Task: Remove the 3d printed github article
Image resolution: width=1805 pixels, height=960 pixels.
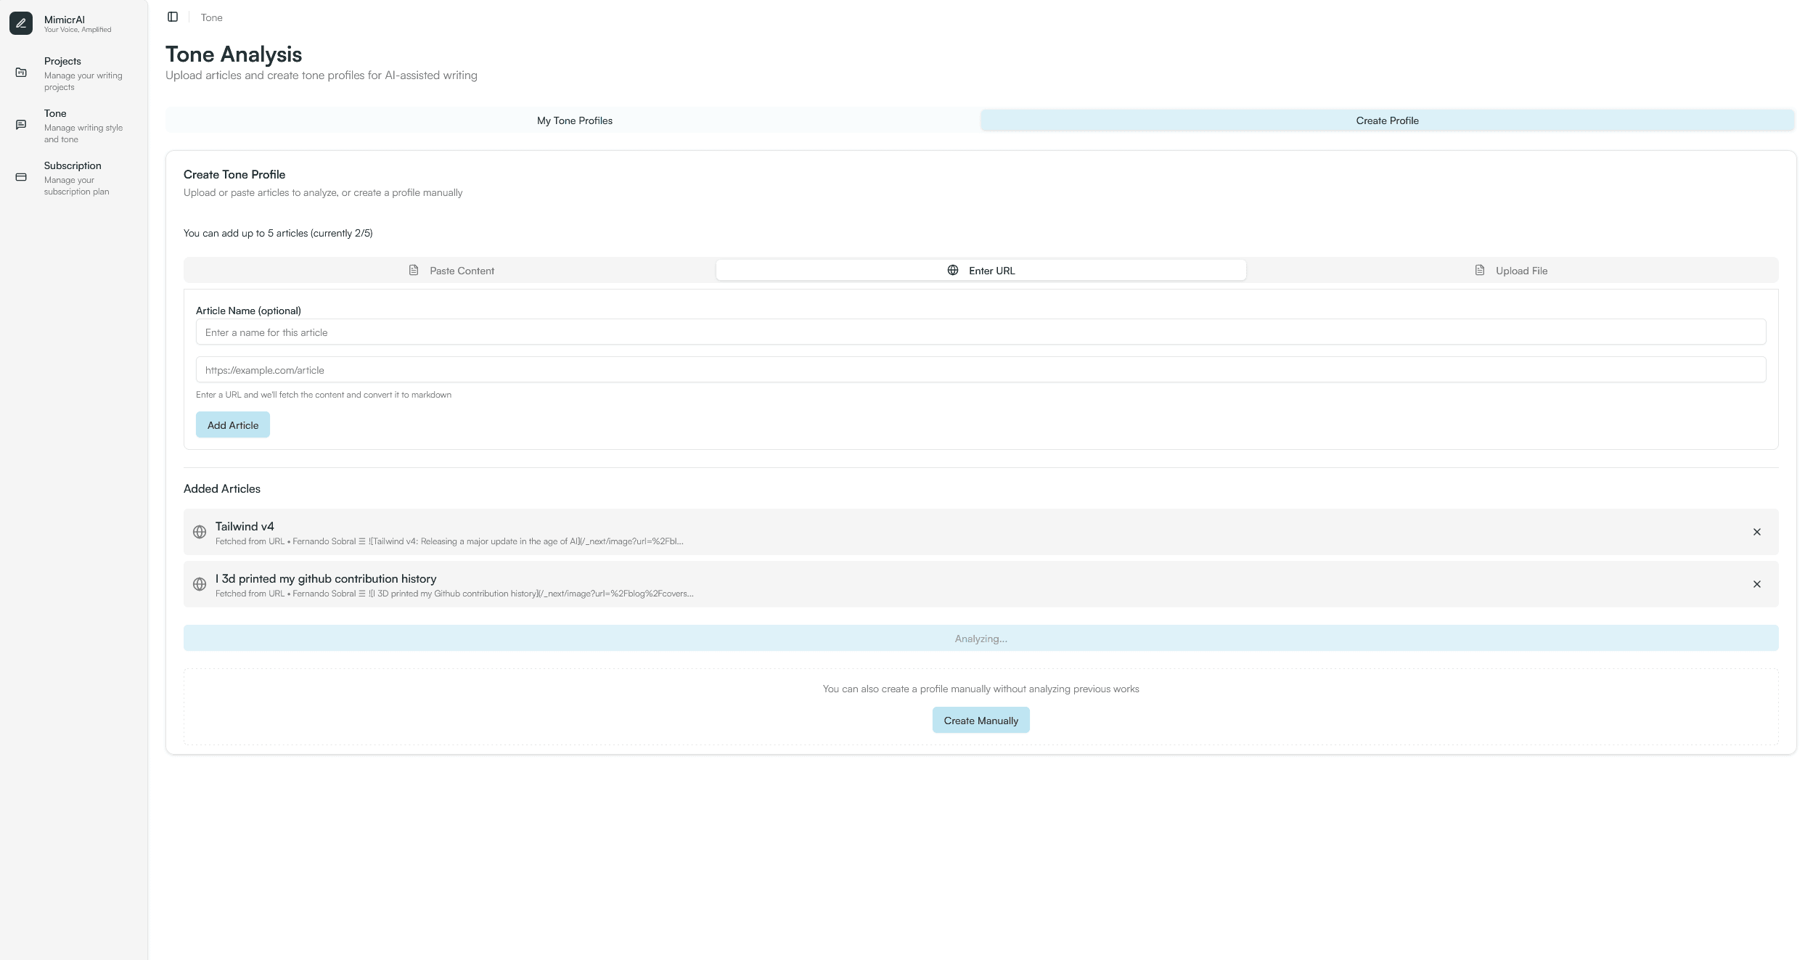Action: pyautogui.click(x=1757, y=584)
